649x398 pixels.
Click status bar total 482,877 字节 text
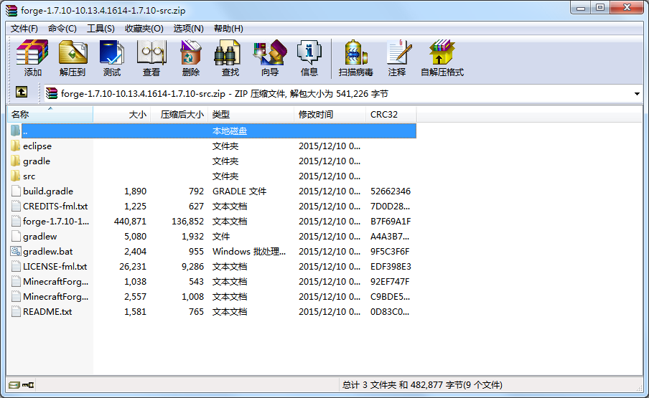[x=422, y=385]
